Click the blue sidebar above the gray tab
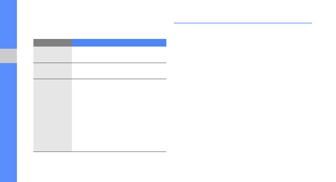This screenshot has height=182, width=336. point(8,23)
